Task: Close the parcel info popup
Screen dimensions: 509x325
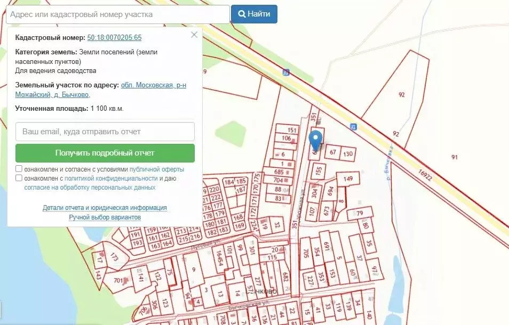Action: point(194,35)
